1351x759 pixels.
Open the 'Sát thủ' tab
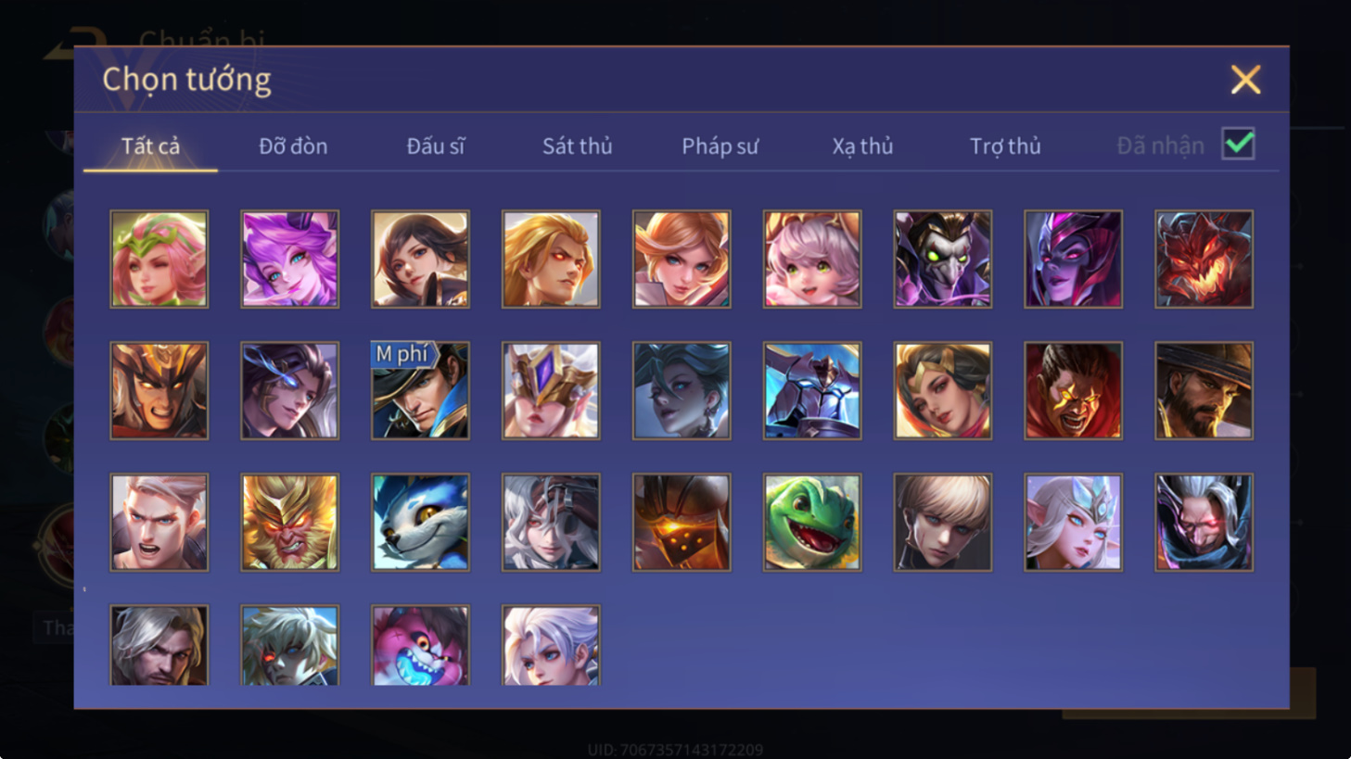point(577,145)
